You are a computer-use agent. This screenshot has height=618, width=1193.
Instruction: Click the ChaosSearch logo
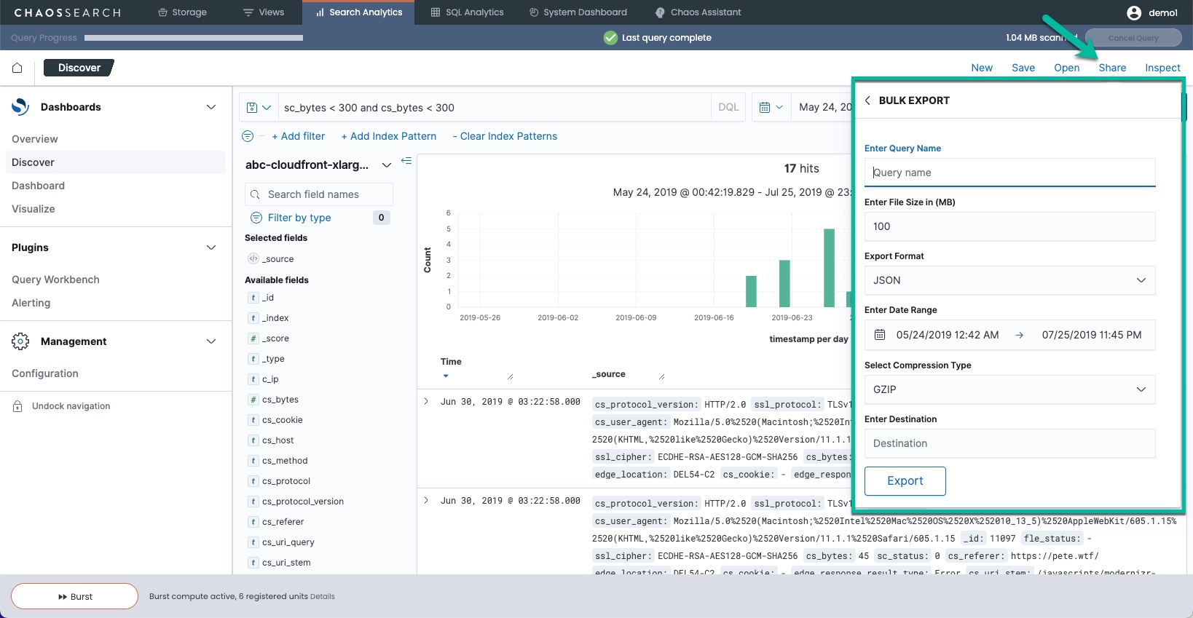pyautogui.click(x=68, y=12)
